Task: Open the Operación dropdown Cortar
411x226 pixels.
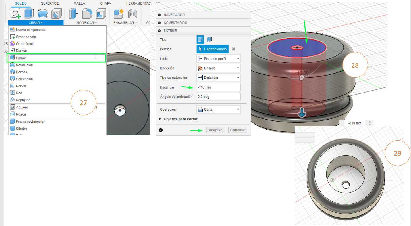Action: [219, 110]
